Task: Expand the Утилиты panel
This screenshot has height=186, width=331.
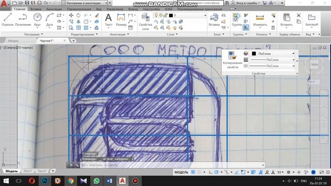Action: pyautogui.click(x=263, y=34)
